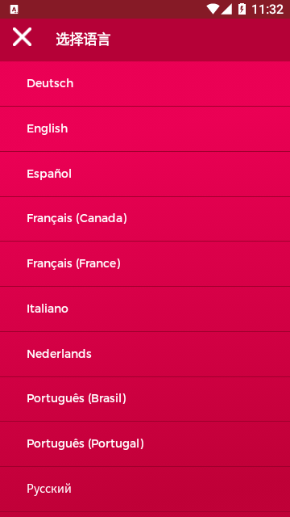The image size is (290, 517).
Task: Select Deutsch as the language
Action: pos(145,84)
